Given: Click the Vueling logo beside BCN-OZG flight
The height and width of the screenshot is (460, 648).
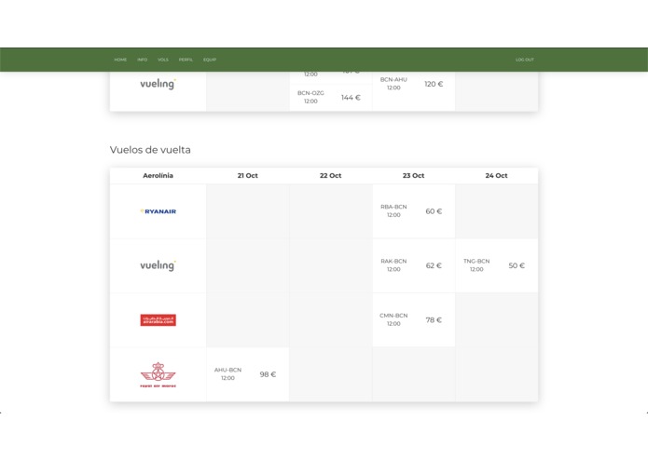Looking at the screenshot, I should [158, 84].
